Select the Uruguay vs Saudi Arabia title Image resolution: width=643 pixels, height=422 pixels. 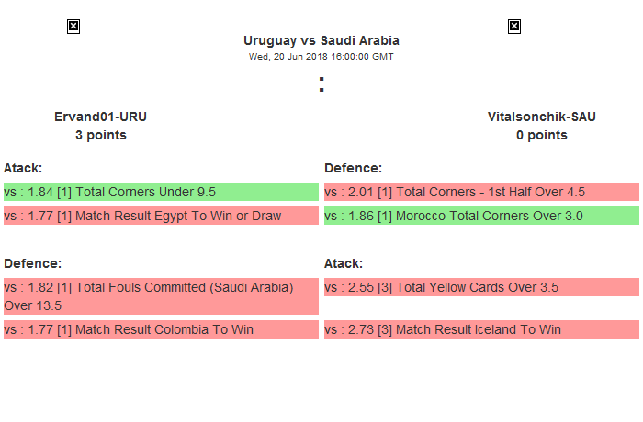321,40
